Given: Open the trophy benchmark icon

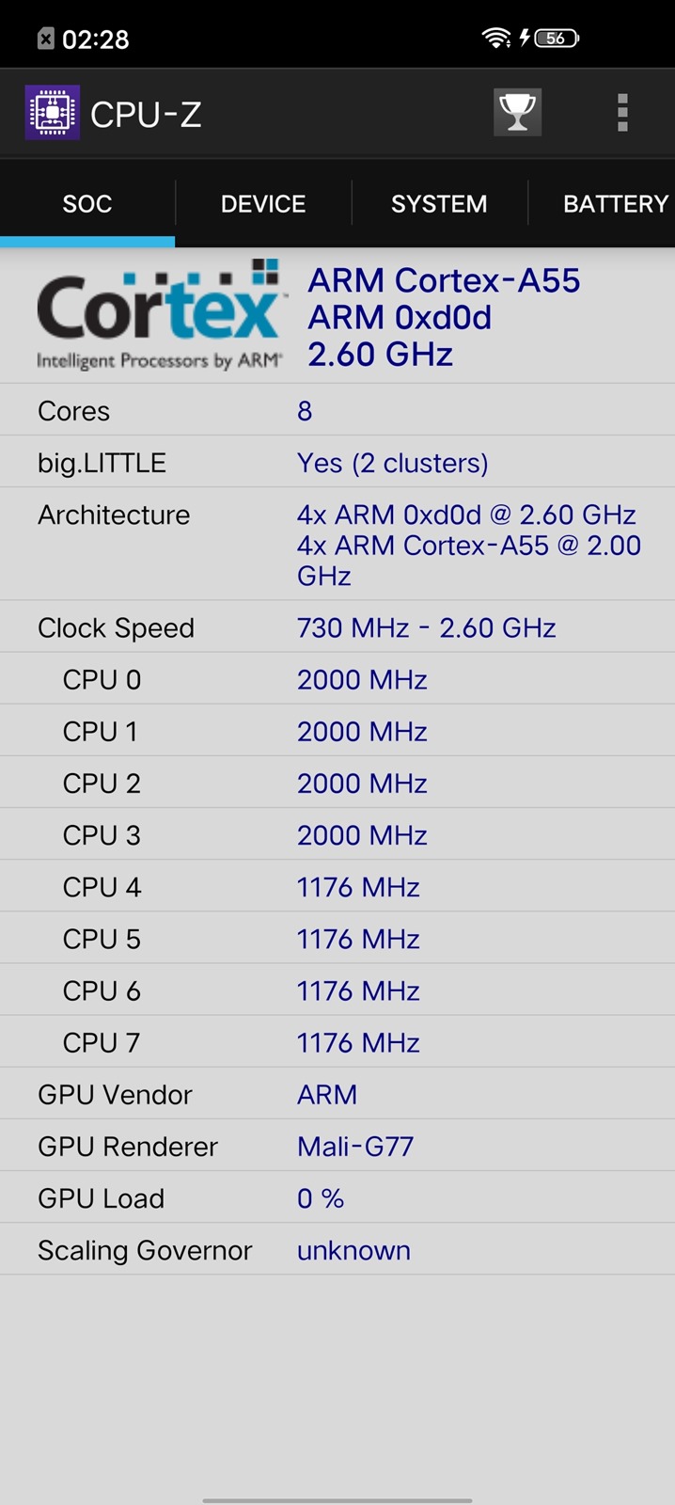Looking at the screenshot, I should tap(517, 113).
